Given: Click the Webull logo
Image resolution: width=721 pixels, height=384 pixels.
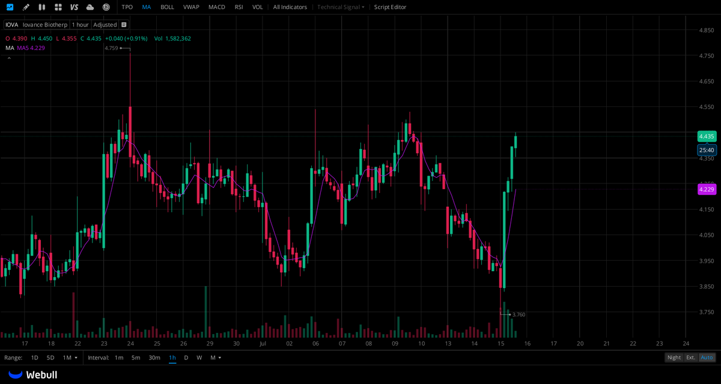Looking at the screenshot, I should click(33, 374).
